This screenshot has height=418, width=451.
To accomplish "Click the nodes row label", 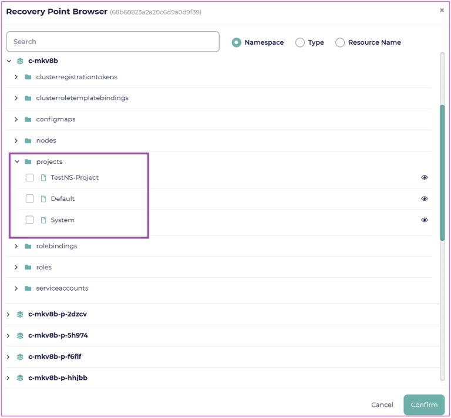I will 46,140.
